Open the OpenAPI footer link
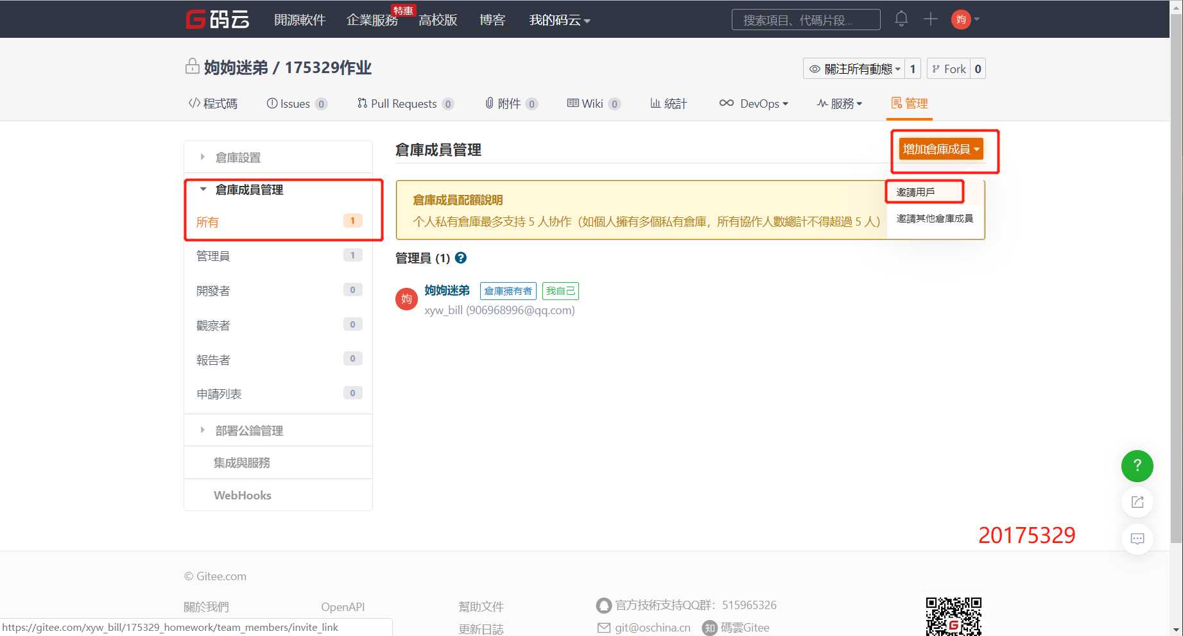The width and height of the screenshot is (1183, 636). coord(343,607)
